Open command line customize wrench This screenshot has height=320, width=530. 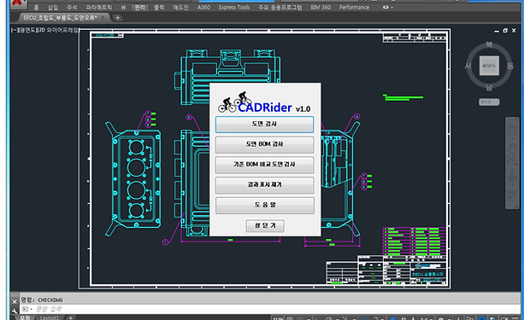[x=15, y=311]
